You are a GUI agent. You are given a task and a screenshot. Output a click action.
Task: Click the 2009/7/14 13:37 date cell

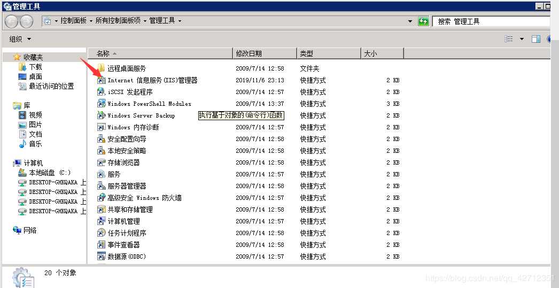point(260,104)
